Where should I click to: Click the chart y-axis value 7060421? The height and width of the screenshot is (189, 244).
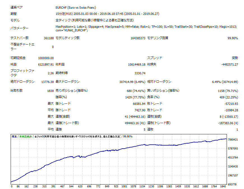pyautogui.click(x=233, y=140)
